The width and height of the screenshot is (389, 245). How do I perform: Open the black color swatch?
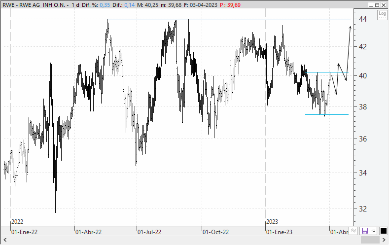(383, 231)
